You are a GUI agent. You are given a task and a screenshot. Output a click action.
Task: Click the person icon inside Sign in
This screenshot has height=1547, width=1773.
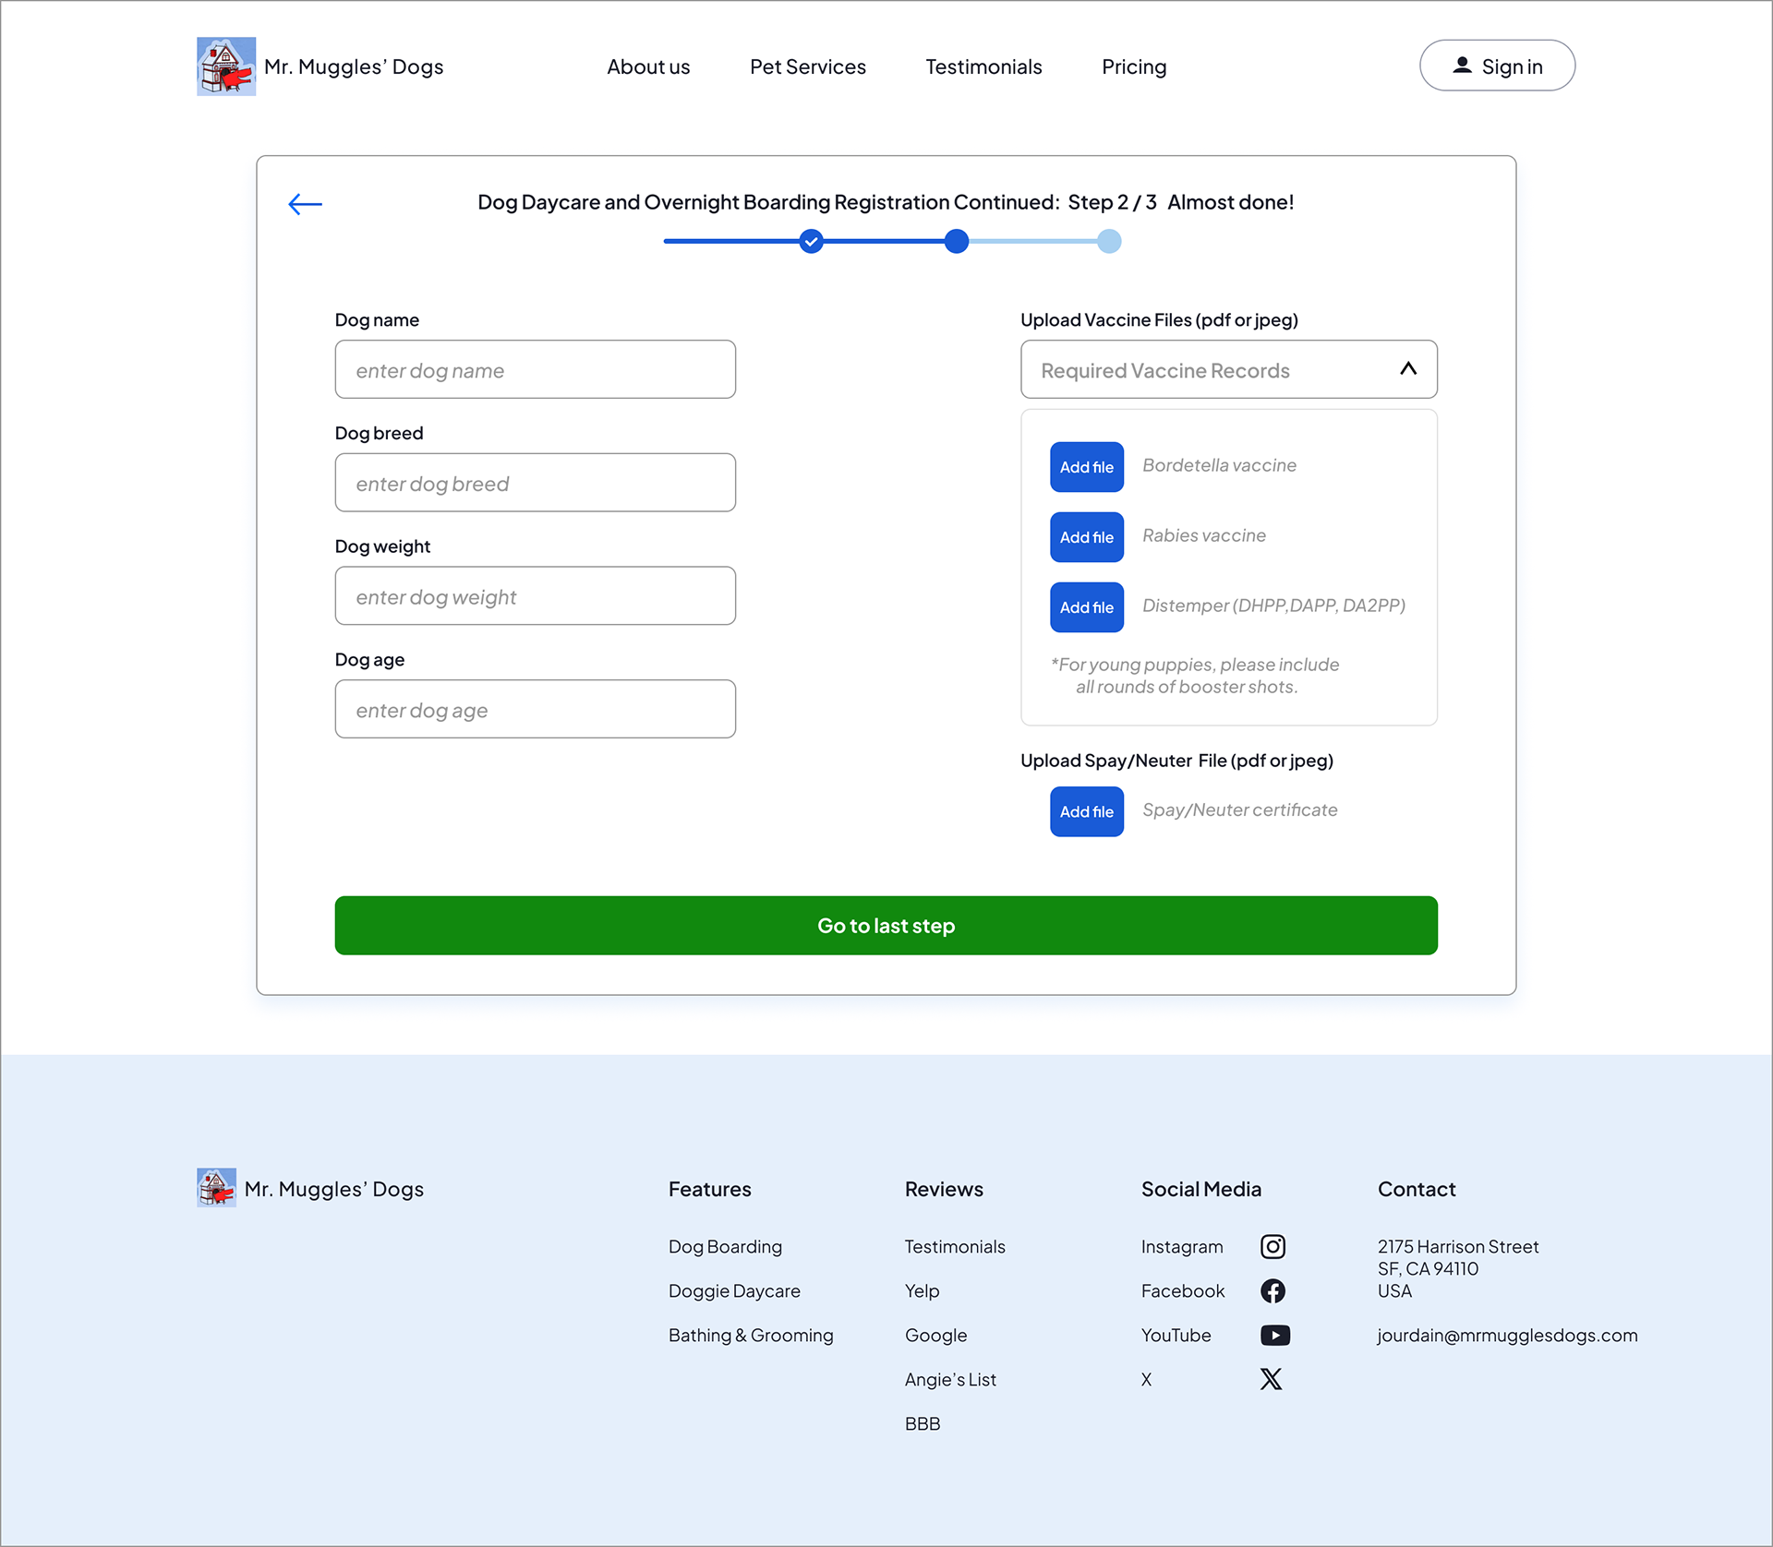(1463, 65)
